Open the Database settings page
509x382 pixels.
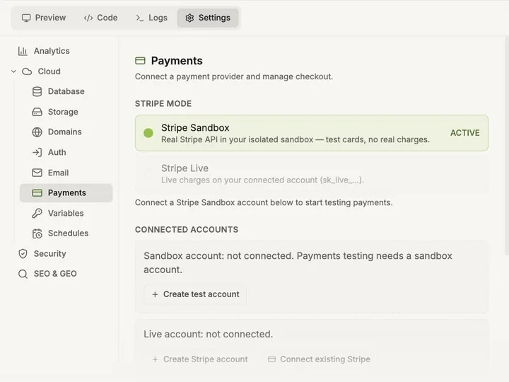[66, 91]
